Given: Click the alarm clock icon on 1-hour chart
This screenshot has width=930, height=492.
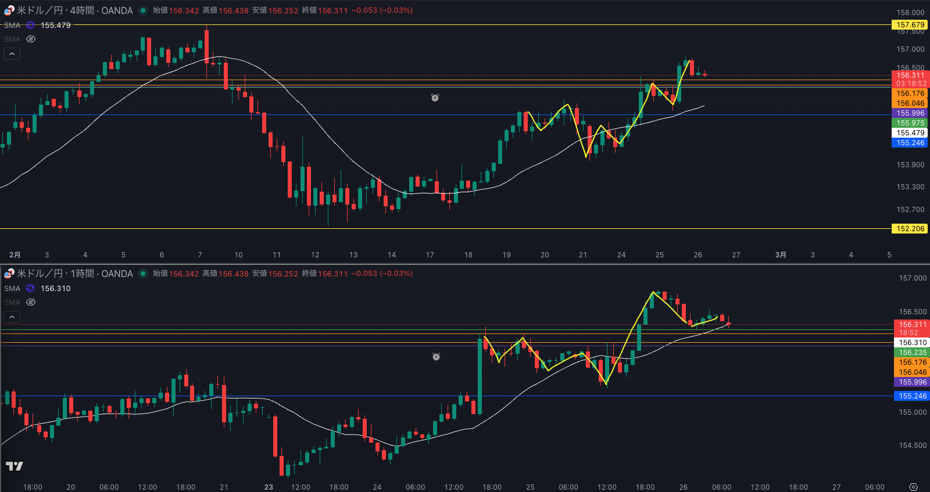Looking at the screenshot, I should (x=436, y=356).
